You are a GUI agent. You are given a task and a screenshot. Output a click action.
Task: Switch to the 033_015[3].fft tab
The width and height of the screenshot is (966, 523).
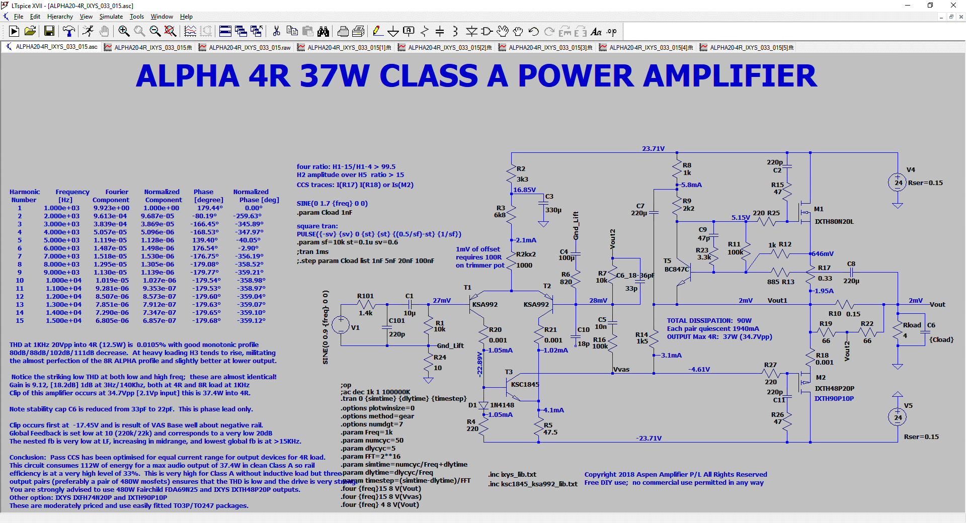(x=546, y=47)
